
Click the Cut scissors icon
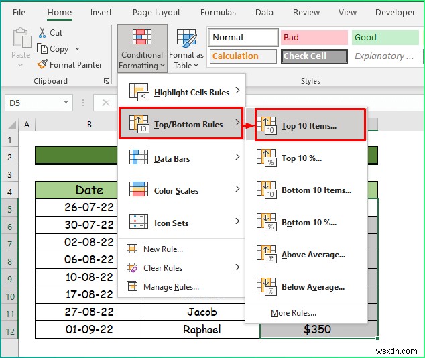tap(42, 33)
